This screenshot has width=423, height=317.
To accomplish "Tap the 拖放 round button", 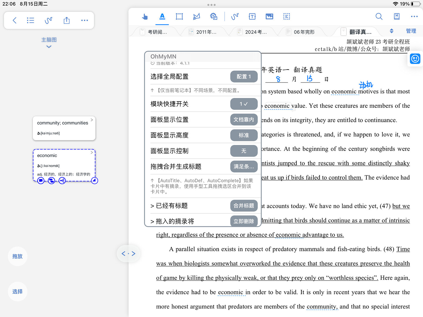I will point(17,257).
